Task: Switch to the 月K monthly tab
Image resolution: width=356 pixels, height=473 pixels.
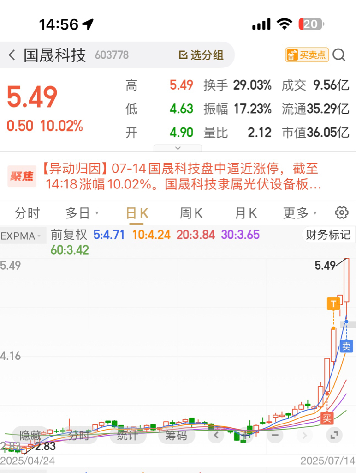Action: click(246, 213)
